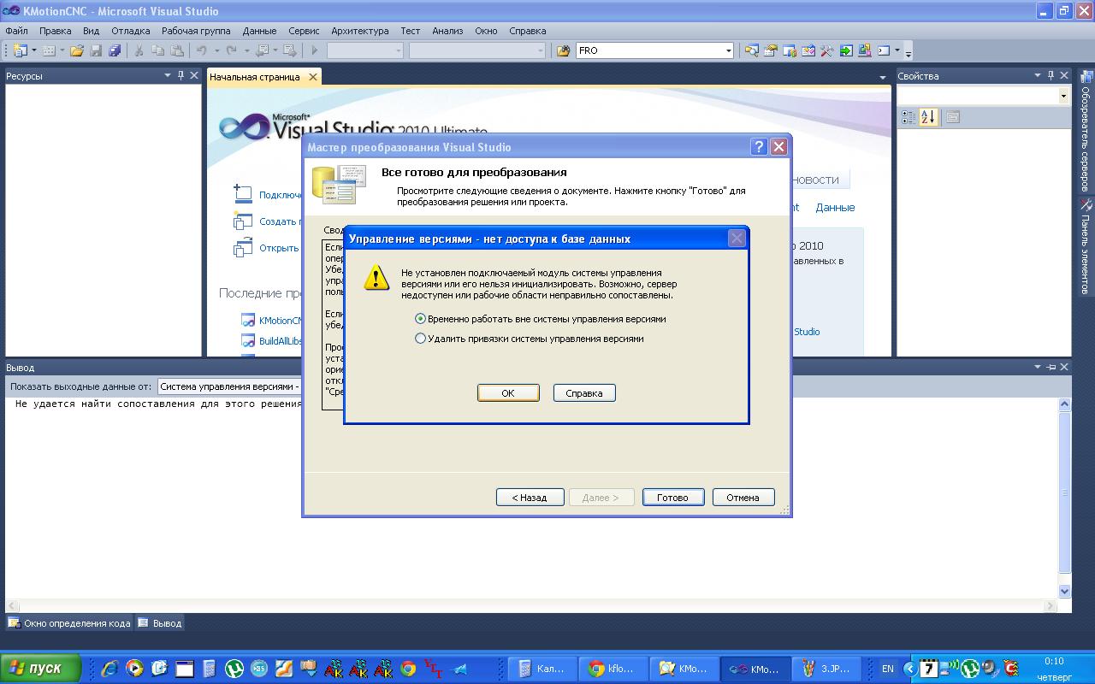1095x684 pixels.
Task: Open the Справка menu
Action: 527,31
